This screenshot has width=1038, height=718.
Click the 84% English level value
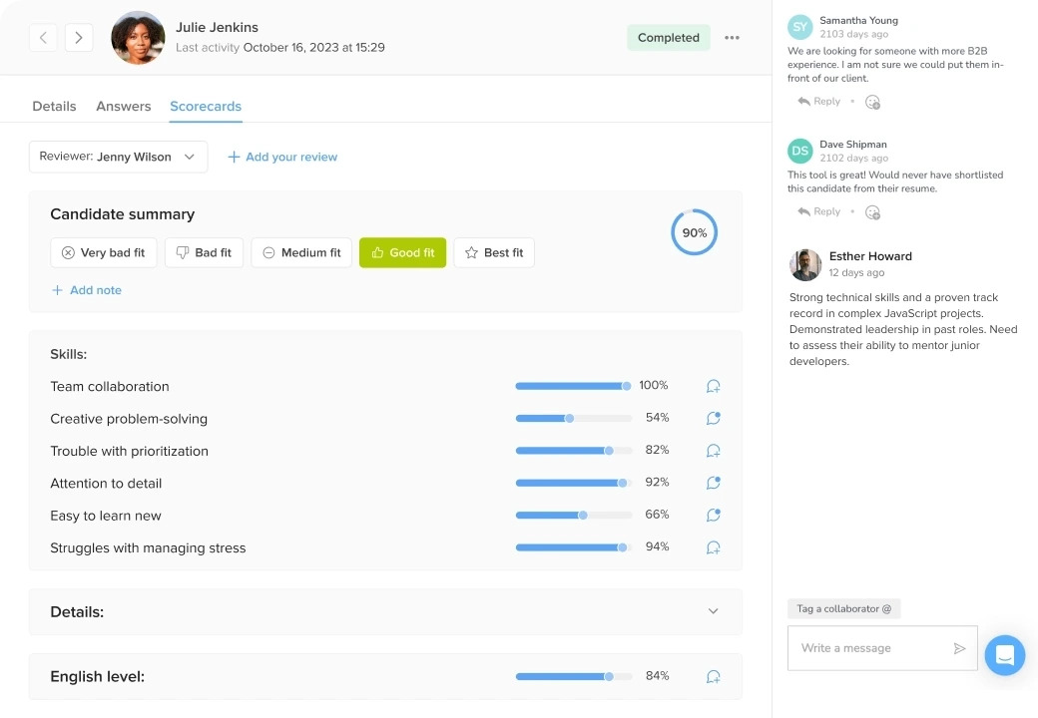pyautogui.click(x=657, y=676)
